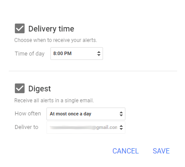Click the Receive all alerts in a single email text
This screenshot has width=185, height=167.
54,101
